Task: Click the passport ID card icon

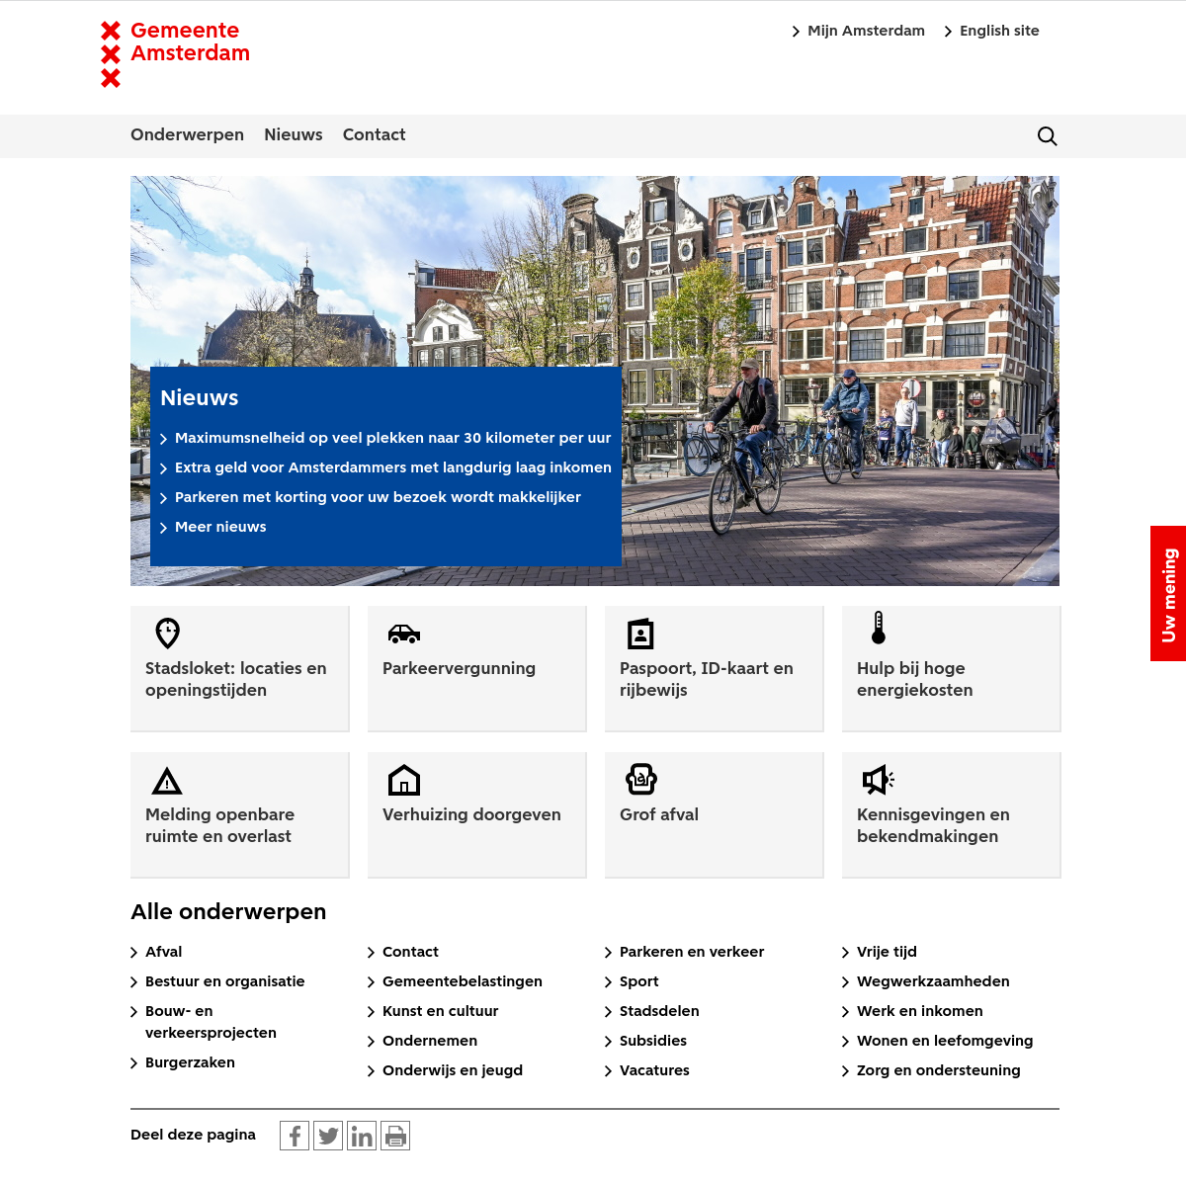Action: click(640, 634)
